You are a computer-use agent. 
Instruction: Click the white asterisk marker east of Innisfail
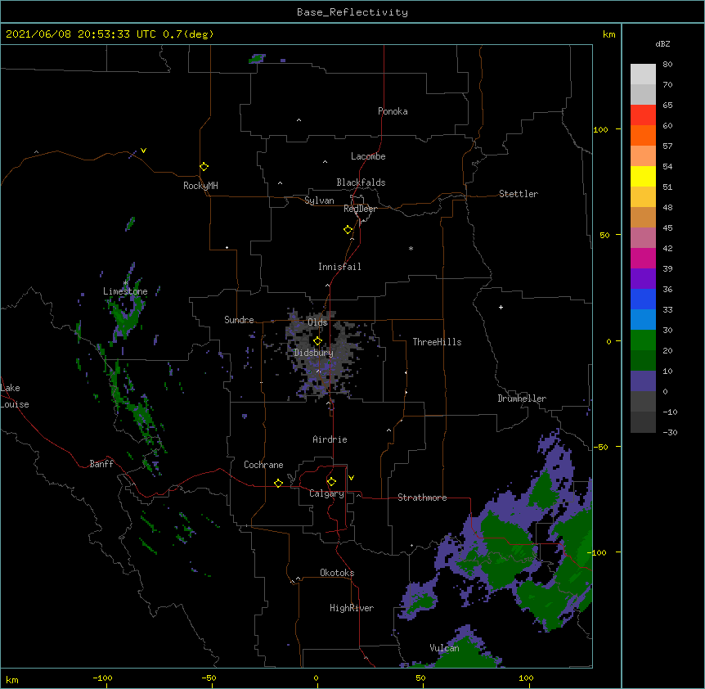[x=411, y=248]
